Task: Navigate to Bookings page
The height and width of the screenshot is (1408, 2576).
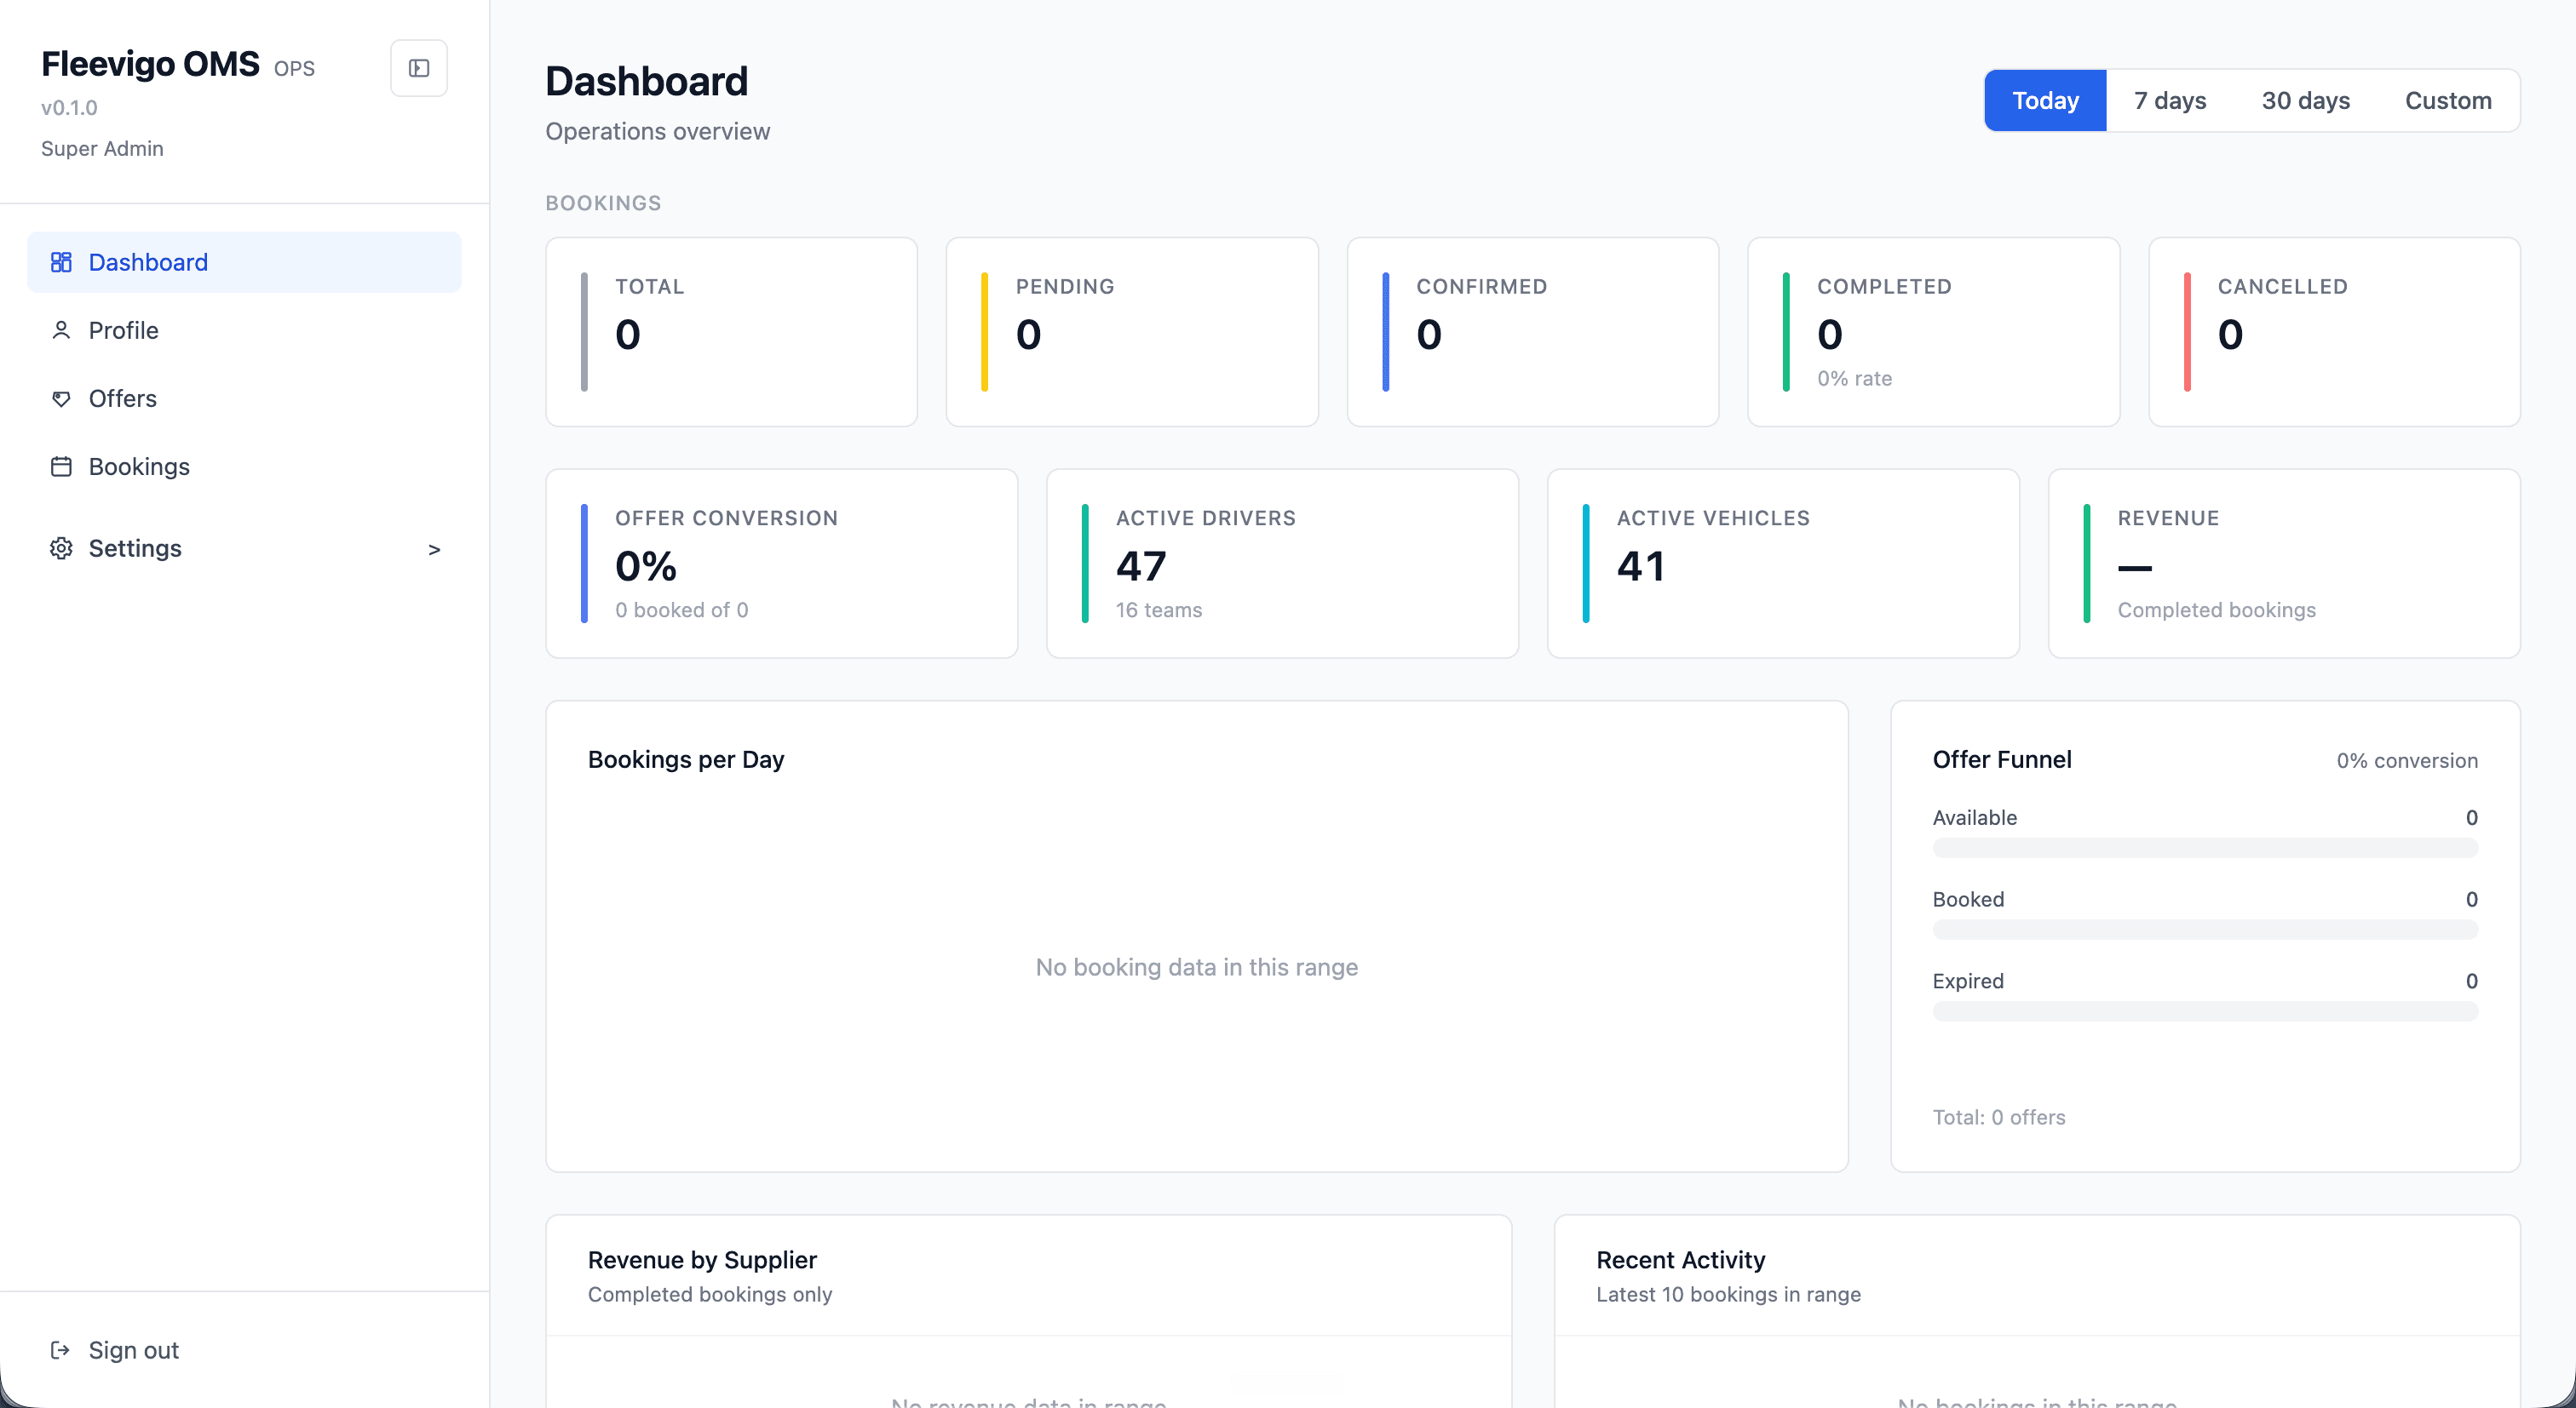Action: click(x=244, y=466)
